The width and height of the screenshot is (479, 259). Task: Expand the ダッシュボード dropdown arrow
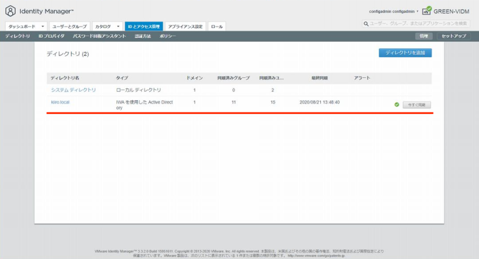[x=43, y=26]
